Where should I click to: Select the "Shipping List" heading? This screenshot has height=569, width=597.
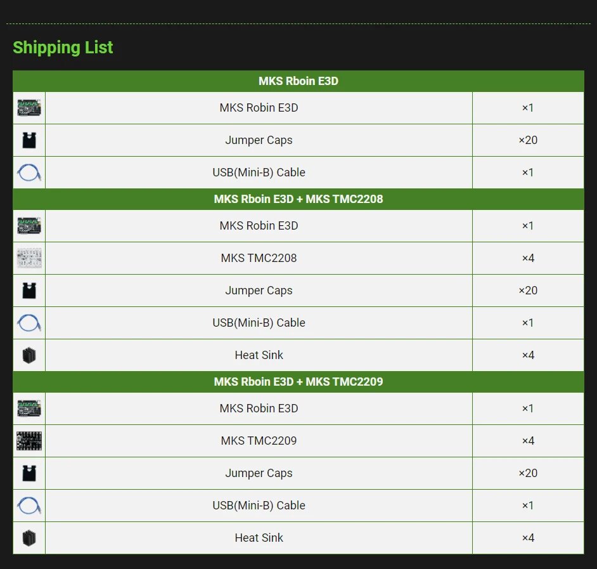click(63, 48)
